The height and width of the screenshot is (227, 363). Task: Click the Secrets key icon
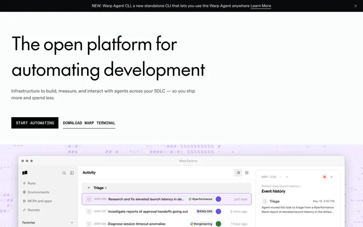point(24,210)
